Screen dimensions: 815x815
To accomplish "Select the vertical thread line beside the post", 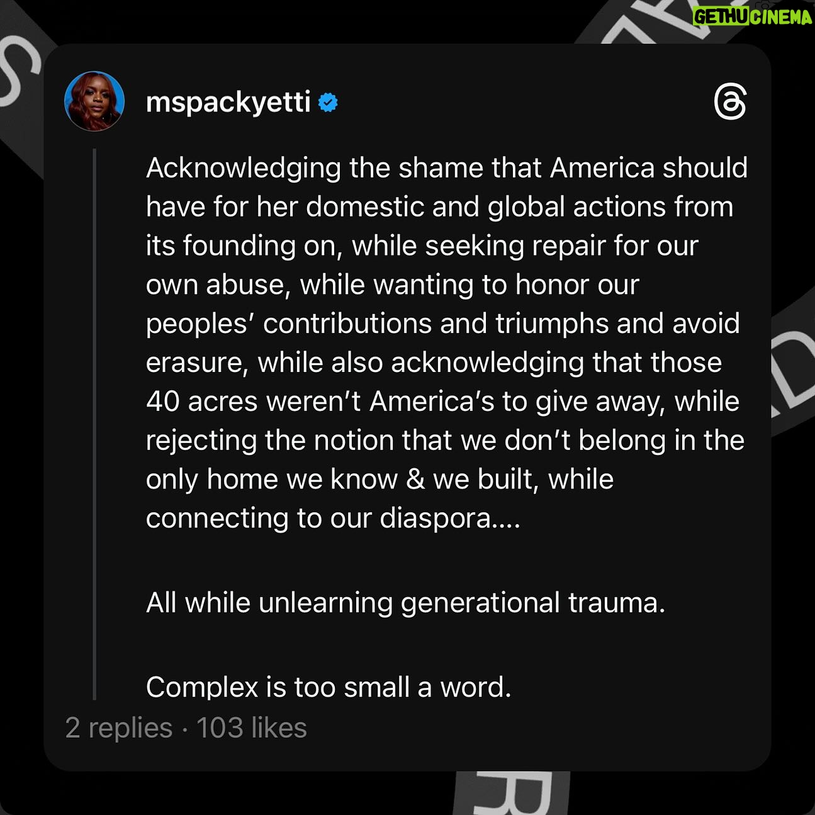I will [x=94, y=424].
